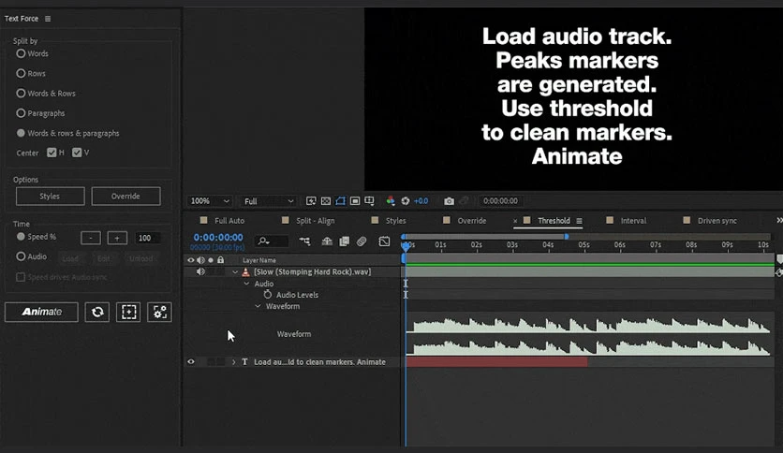The image size is (783, 453).
Task: Select Split by Rows radio button
Action: coord(21,73)
